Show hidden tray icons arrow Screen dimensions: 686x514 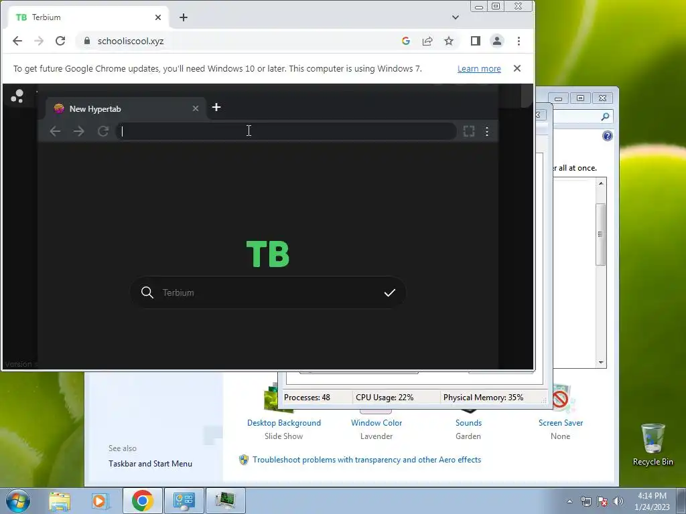coord(569,501)
